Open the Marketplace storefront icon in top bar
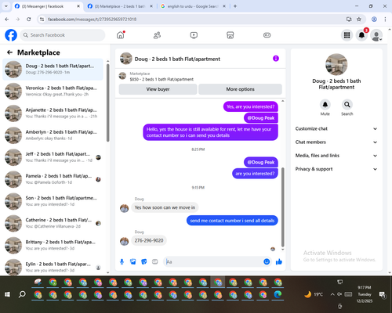Screen dimensions: 392x313 (230, 35)
